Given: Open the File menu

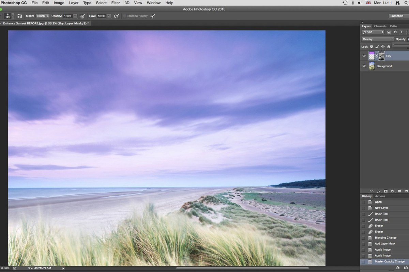Looking at the screenshot, I should pos(34,3).
